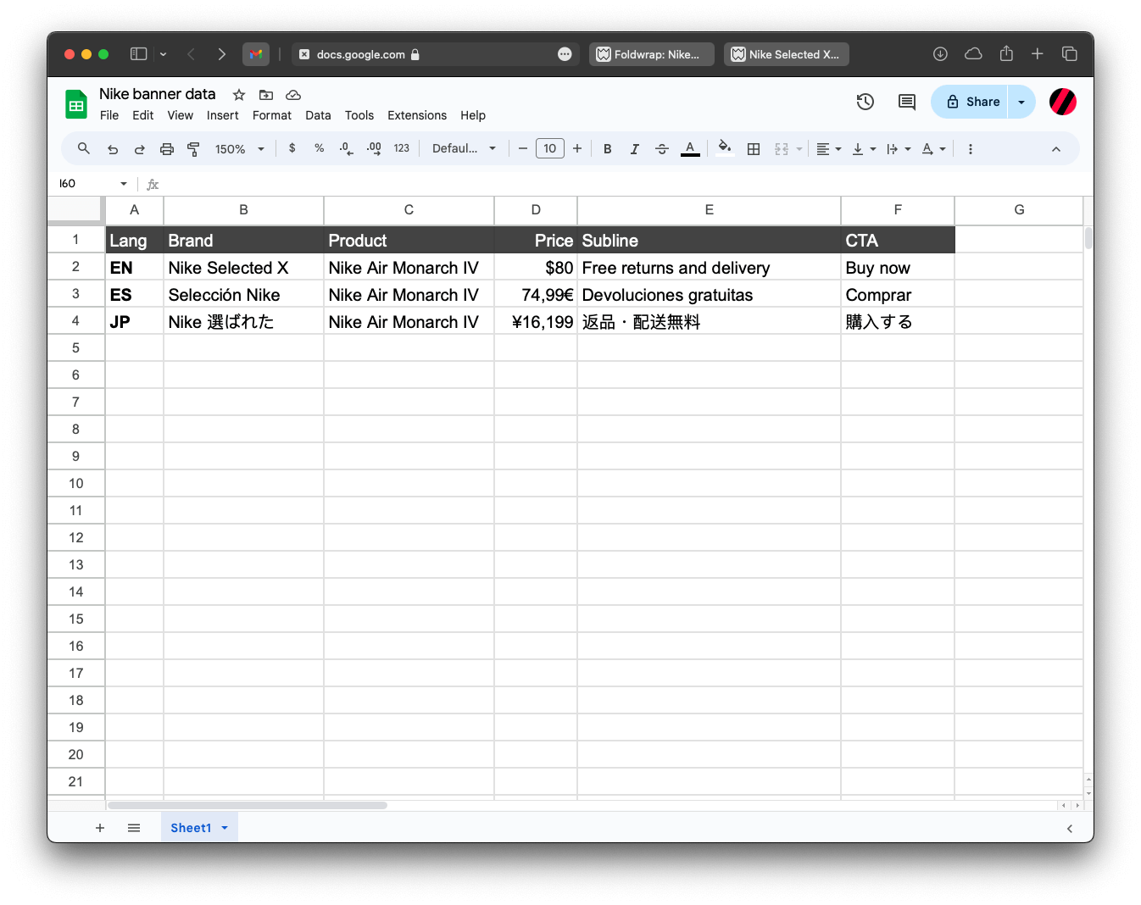The image size is (1141, 905).
Task: Open the more toolbar options menu
Action: tap(971, 148)
